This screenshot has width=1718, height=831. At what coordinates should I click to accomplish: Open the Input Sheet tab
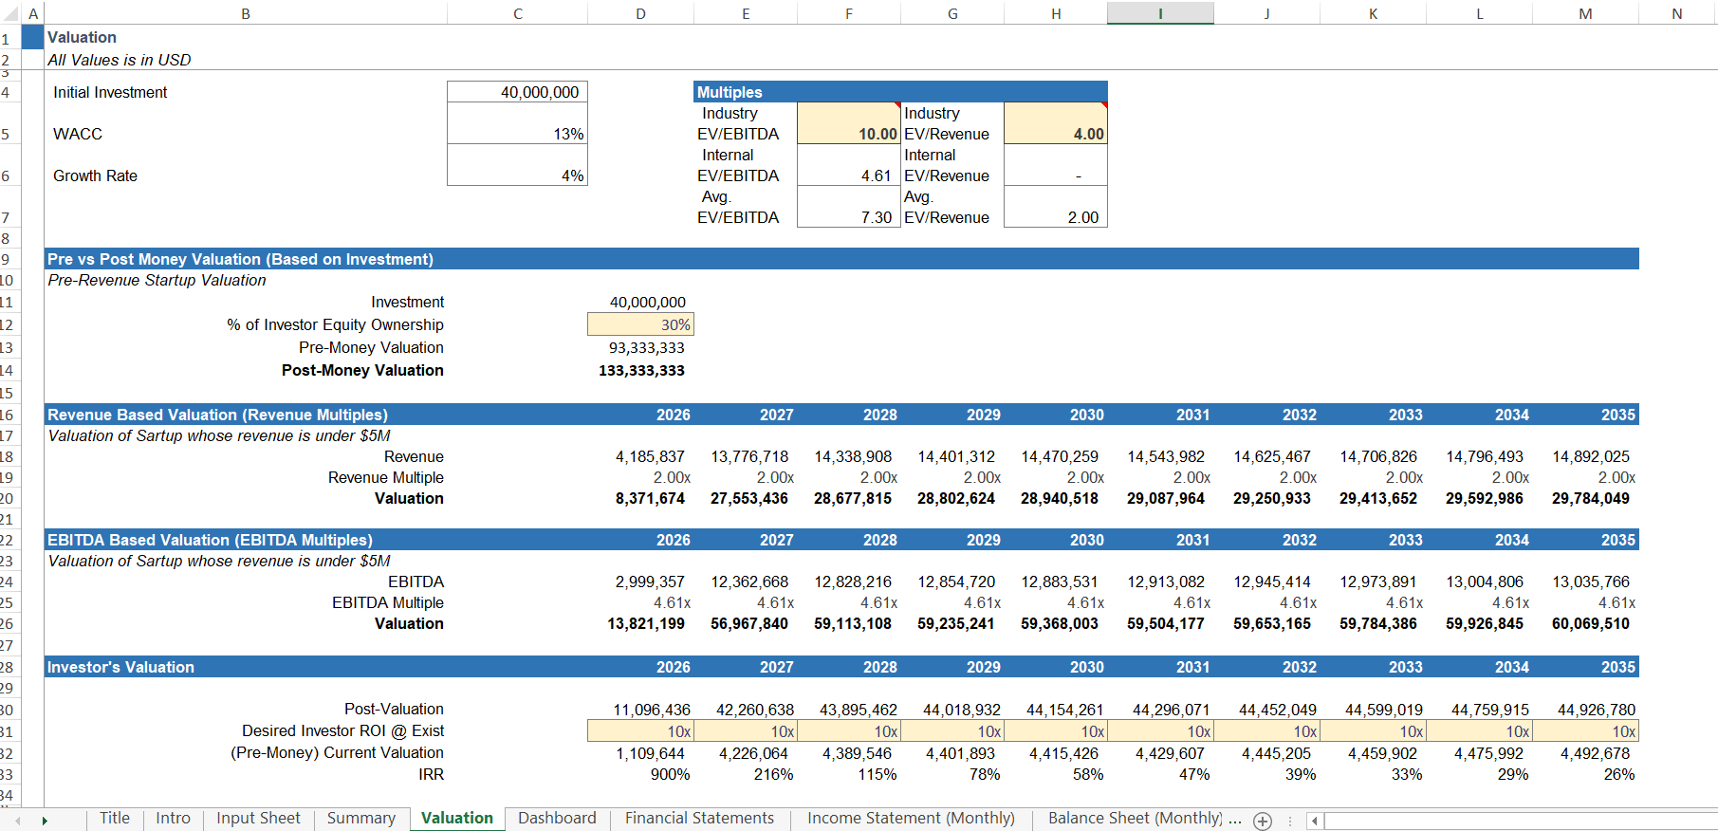tap(258, 819)
